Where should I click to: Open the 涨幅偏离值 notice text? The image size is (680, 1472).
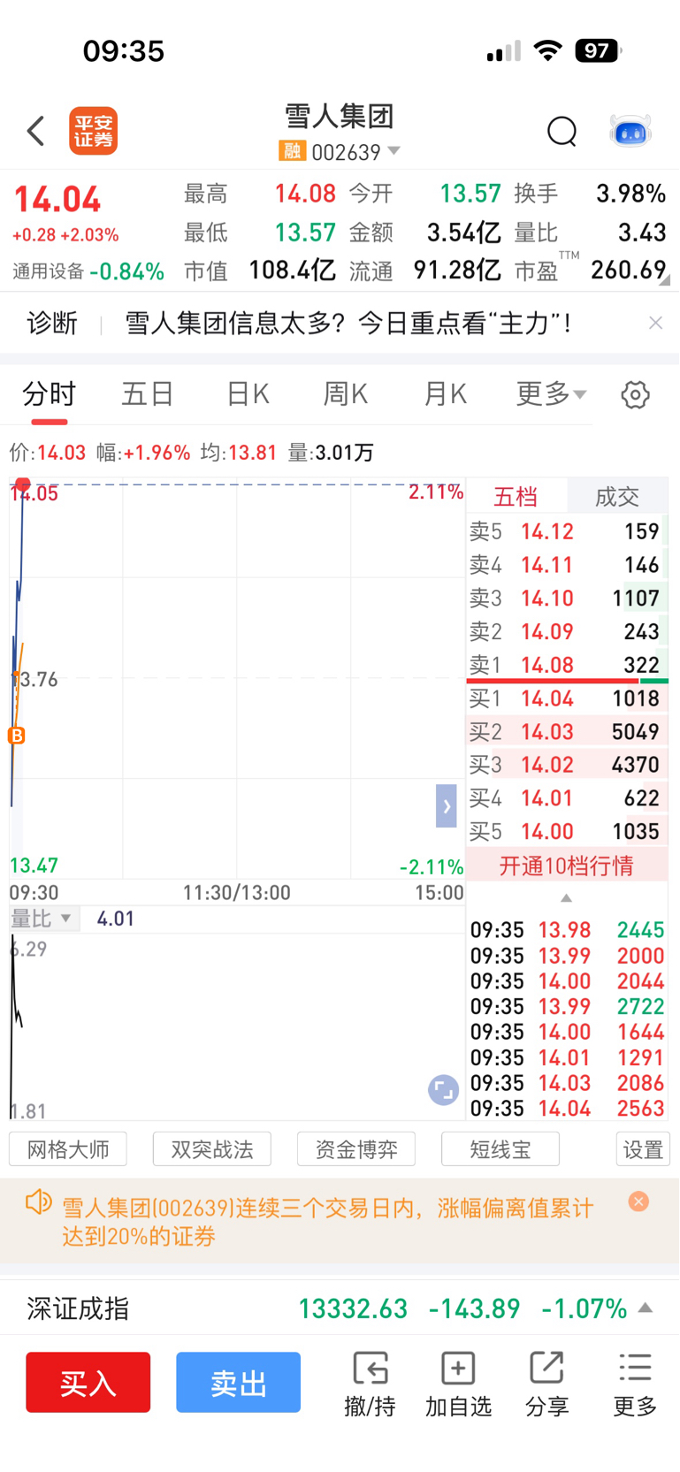point(327,1222)
